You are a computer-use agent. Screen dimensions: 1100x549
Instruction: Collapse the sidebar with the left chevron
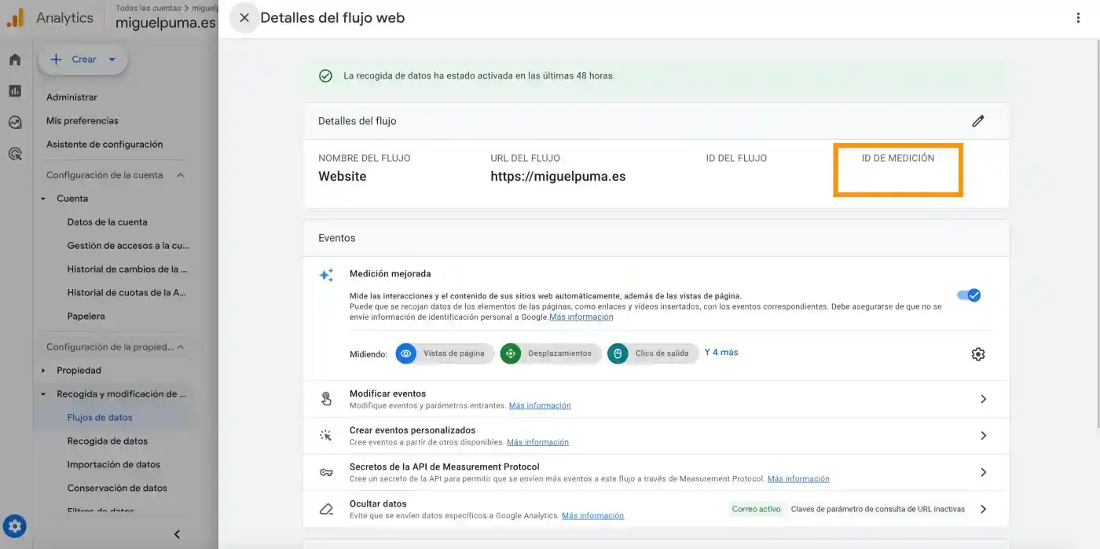177,534
